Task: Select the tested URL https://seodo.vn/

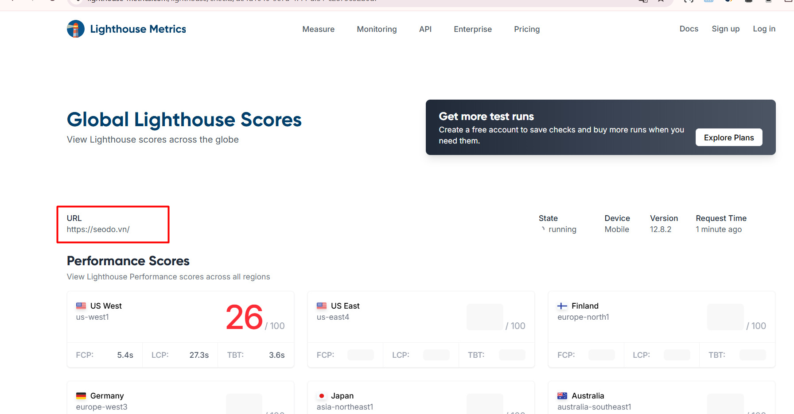Action: [x=98, y=229]
